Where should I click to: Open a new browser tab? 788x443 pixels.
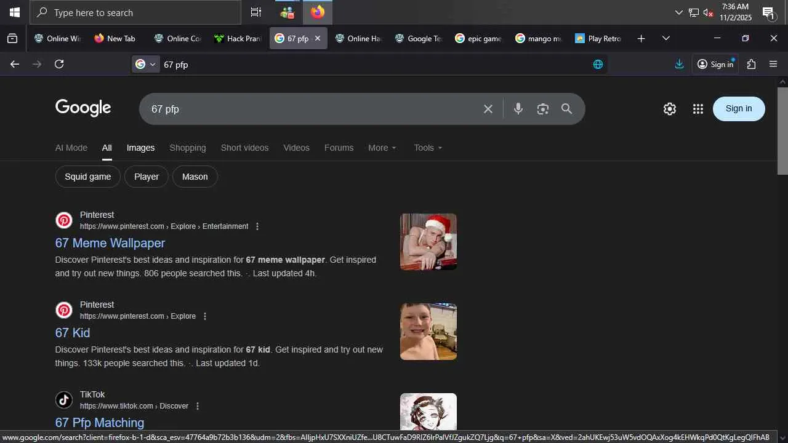(641, 38)
